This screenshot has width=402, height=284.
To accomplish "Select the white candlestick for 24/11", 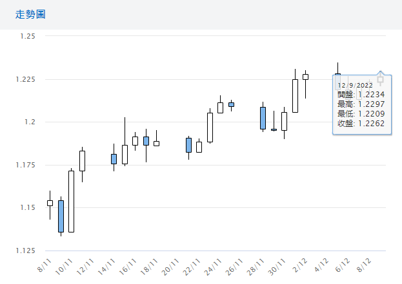I will click(x=220, y=108).
